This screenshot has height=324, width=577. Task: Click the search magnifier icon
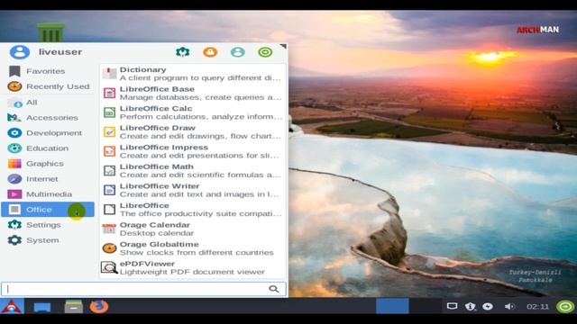(274, 289)
